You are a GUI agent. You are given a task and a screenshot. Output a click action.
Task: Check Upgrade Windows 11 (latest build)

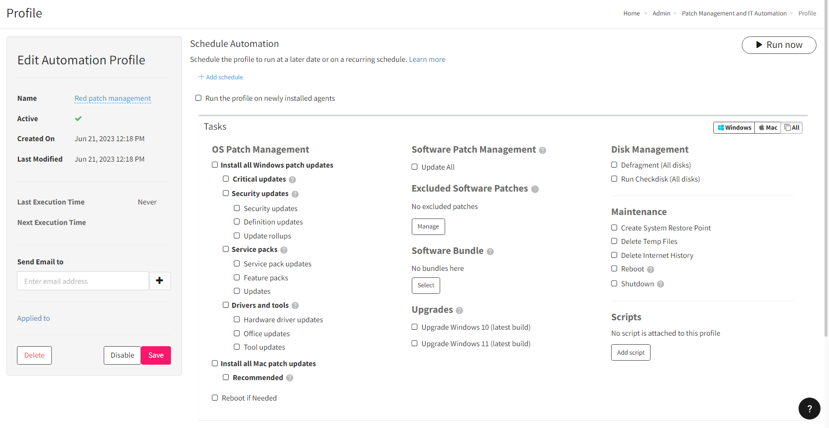click(x=414, y=343)
